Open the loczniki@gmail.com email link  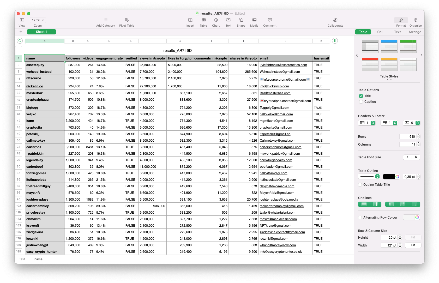(274, 239)
